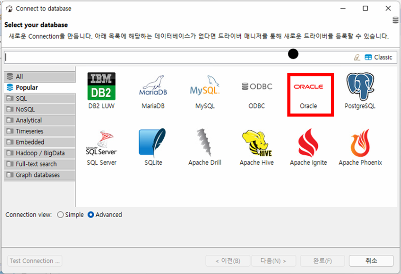Open the Embedded category
Image resolution: width=401 pixels, height=274 pixels.
tap(40, 142)
